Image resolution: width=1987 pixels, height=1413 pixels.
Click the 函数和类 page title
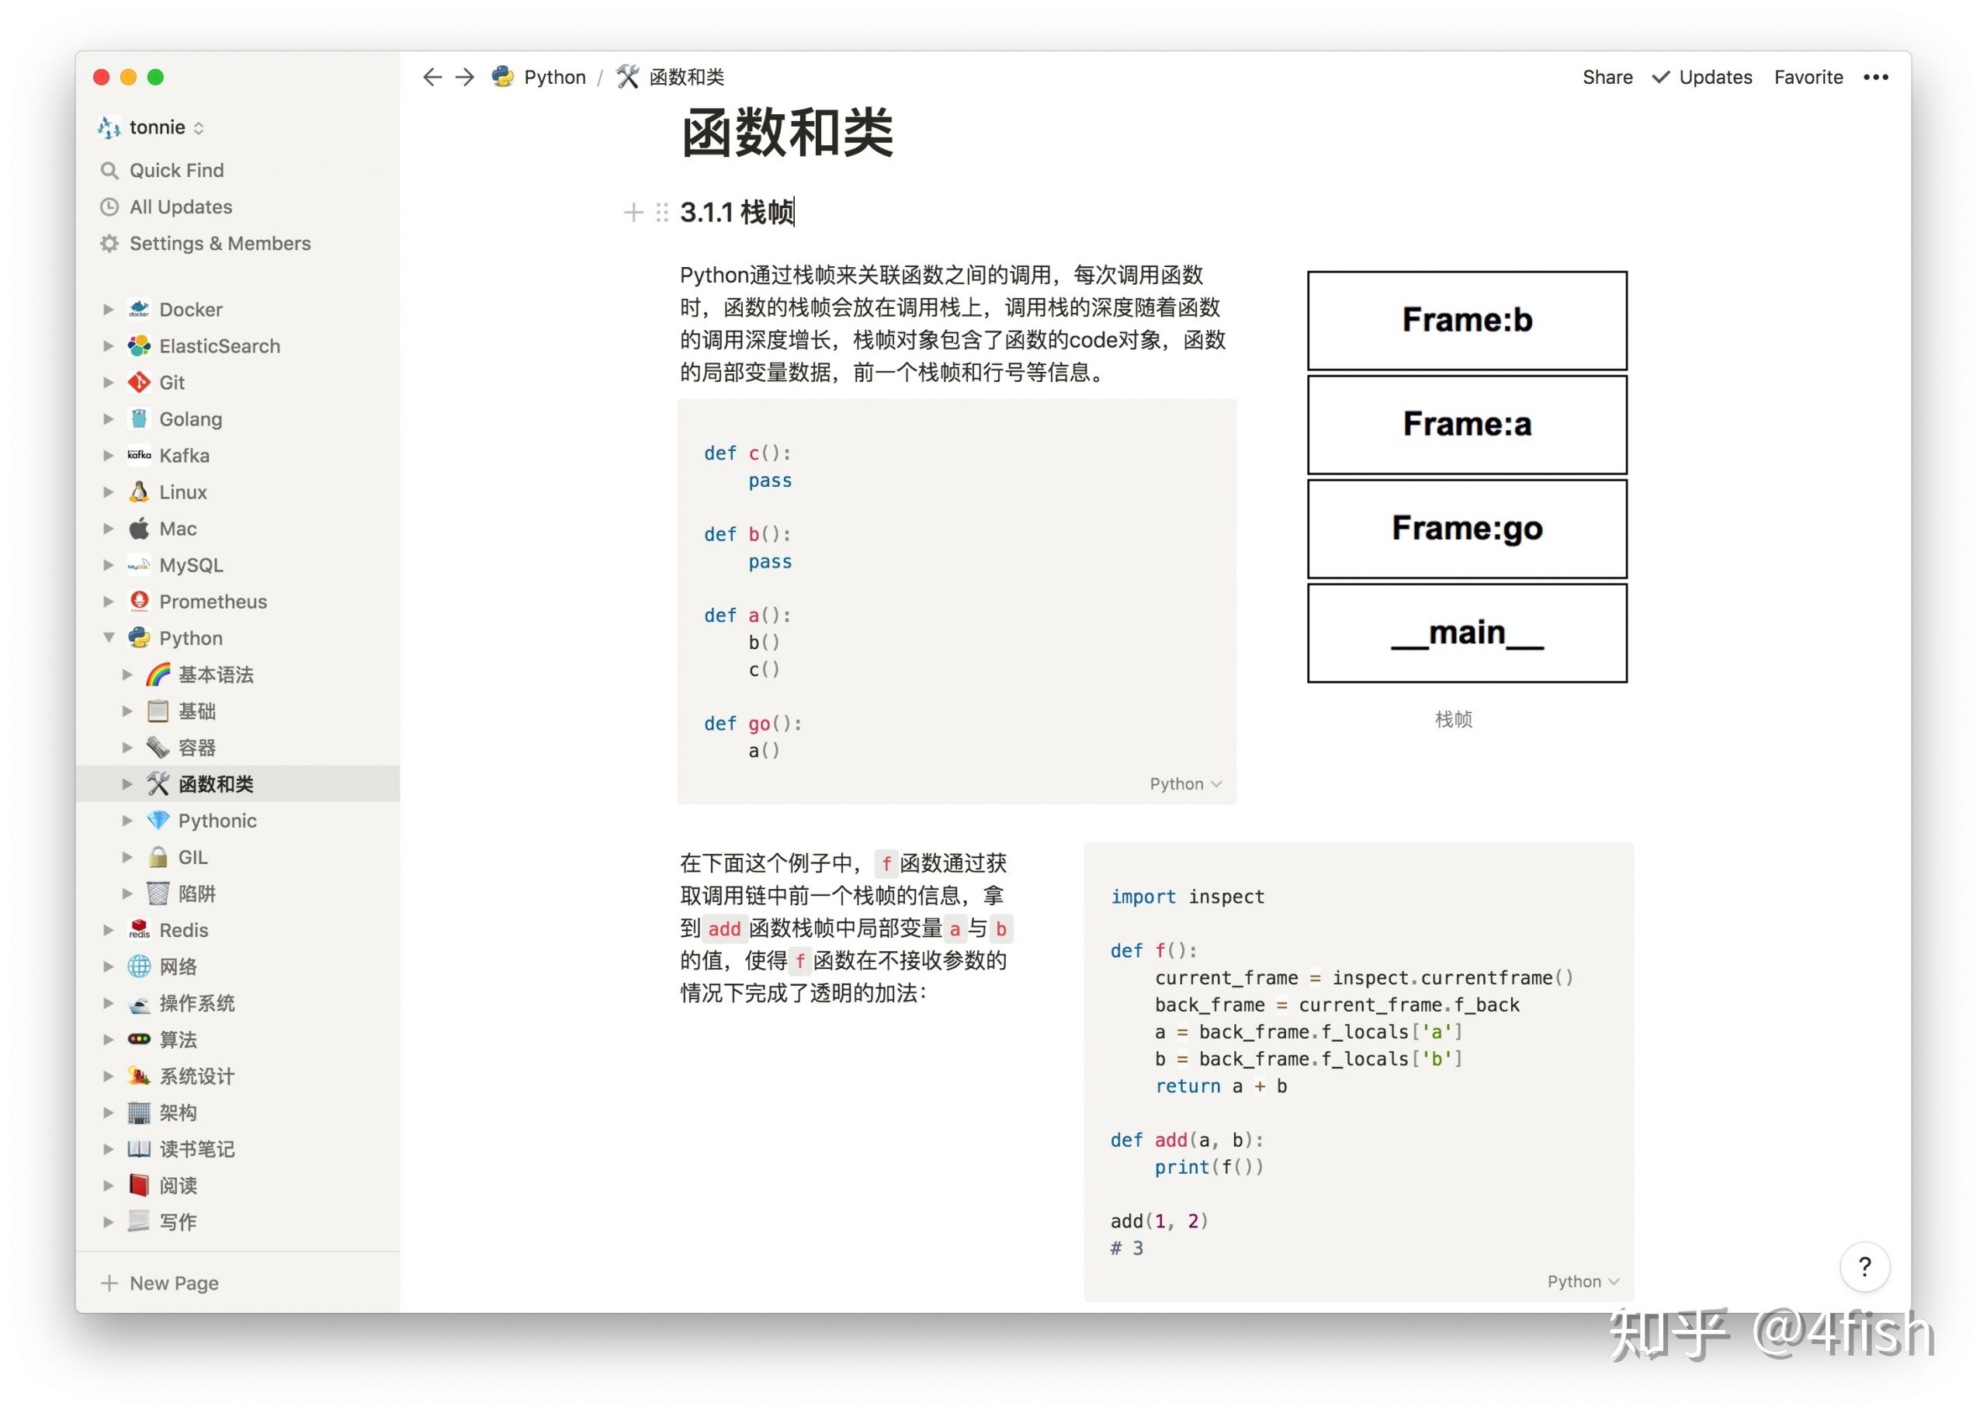coord(787,133)
